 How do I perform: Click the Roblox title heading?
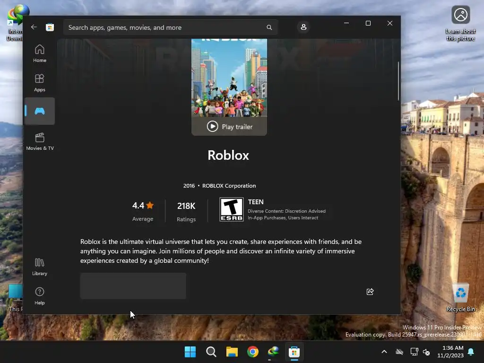pos(228,155)
